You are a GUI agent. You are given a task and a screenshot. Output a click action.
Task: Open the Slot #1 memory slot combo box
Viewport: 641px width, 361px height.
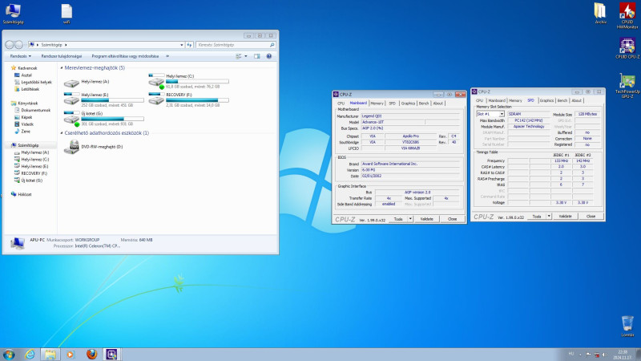[490, 114]
